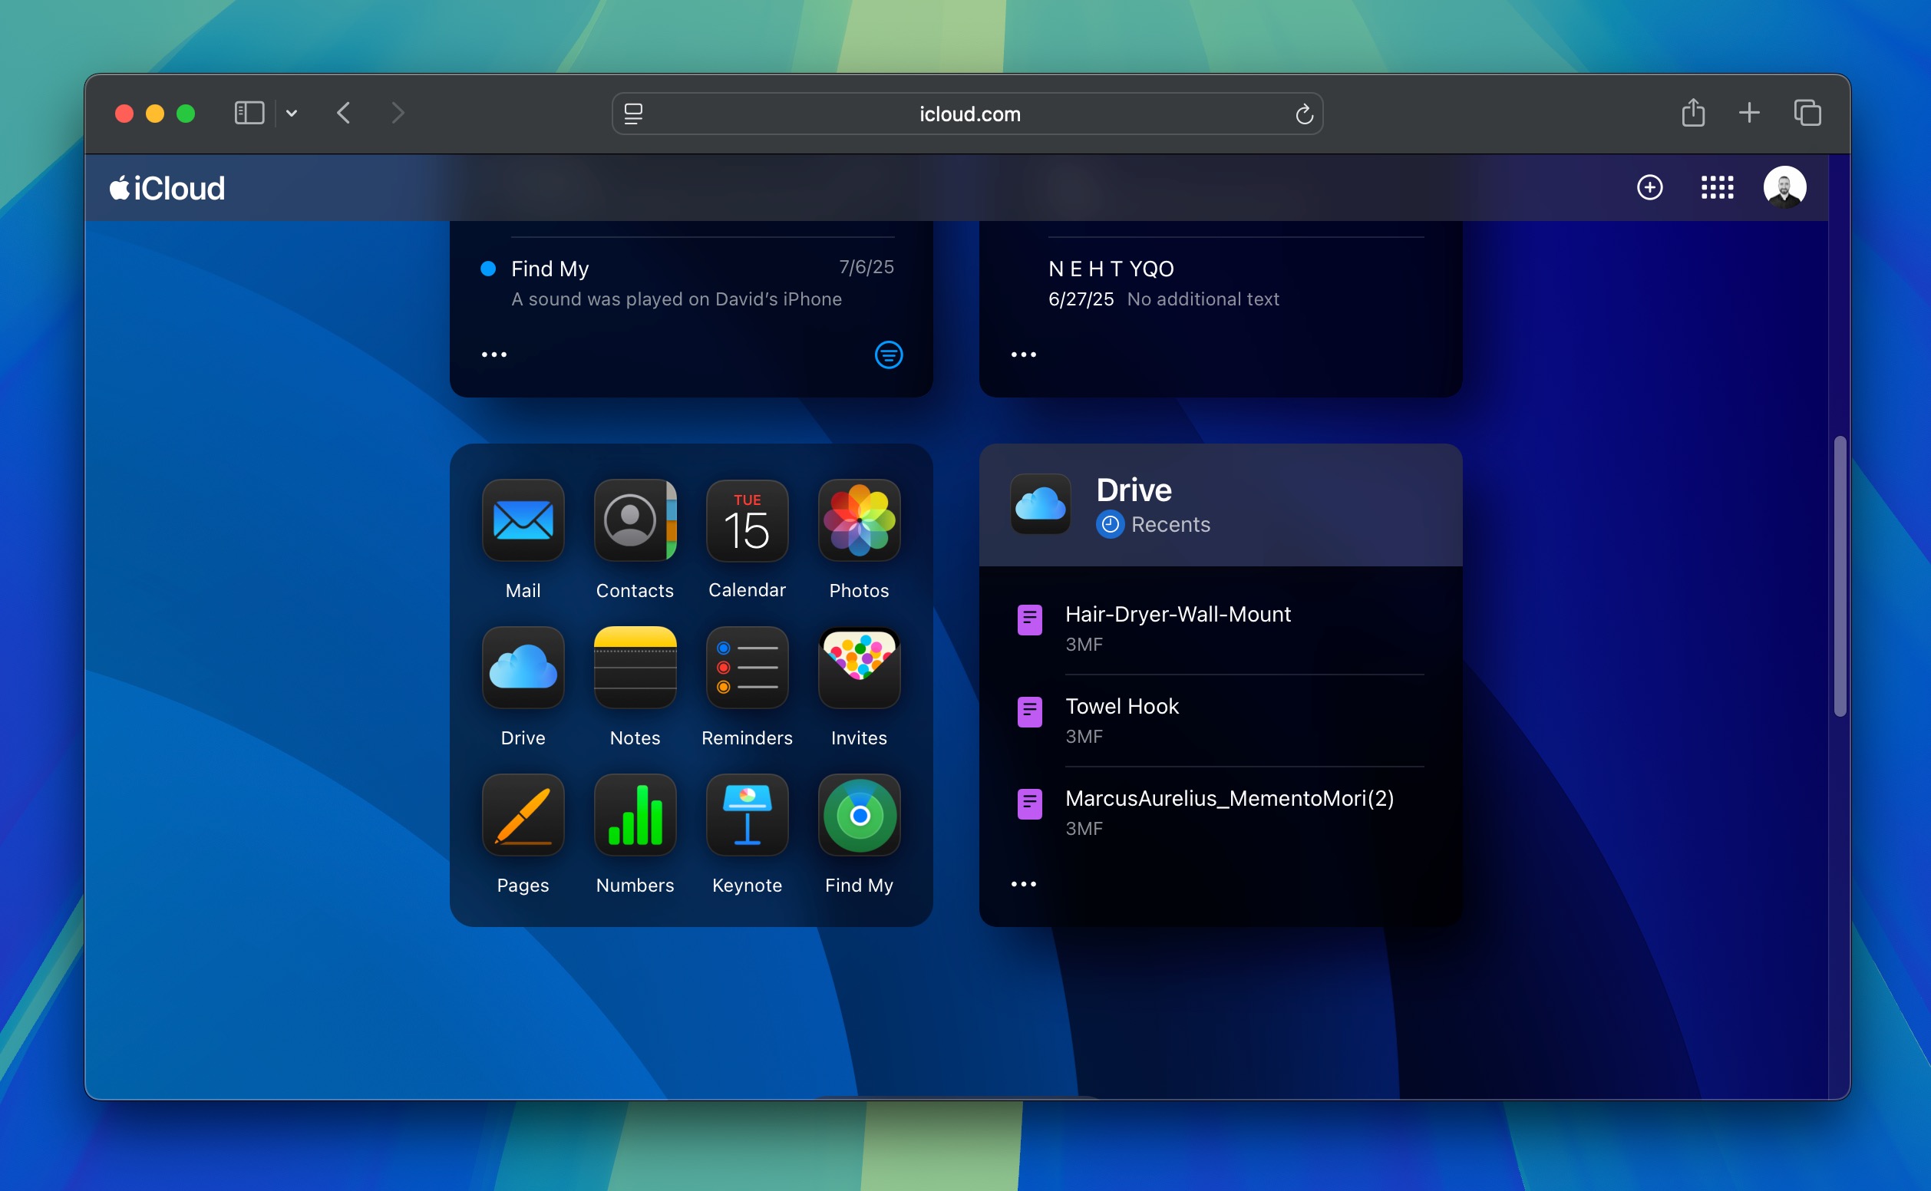Launch the Pages app

(523, 815)
